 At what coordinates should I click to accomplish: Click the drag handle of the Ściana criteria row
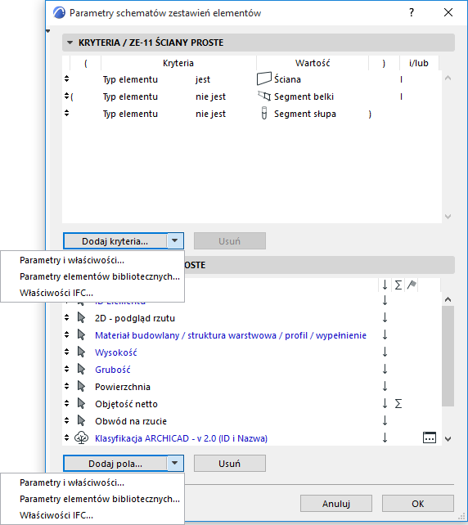(66, 79)
